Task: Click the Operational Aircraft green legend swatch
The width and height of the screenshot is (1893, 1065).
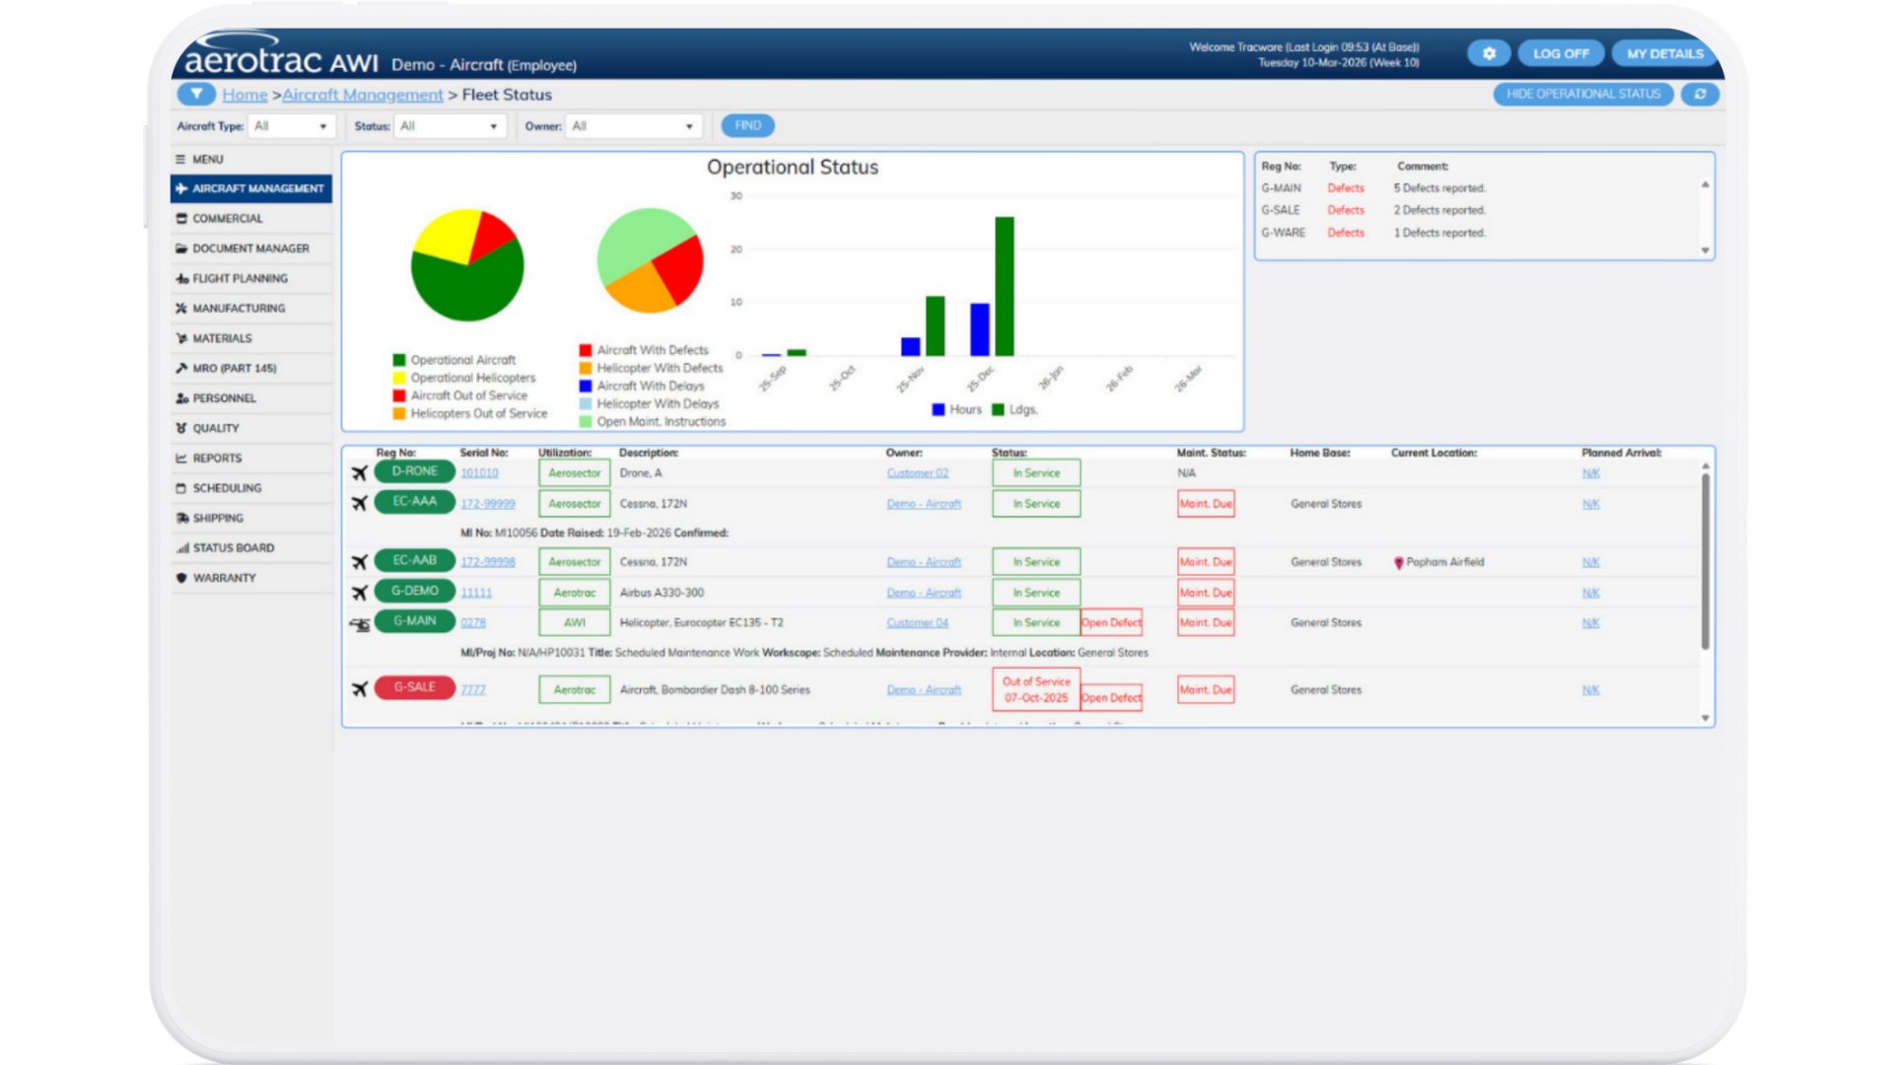Action: 399,360
